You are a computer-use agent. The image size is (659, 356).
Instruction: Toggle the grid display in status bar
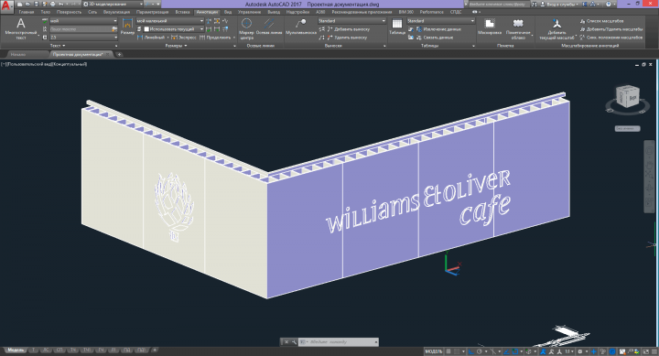pyautogui.click(x=448, y=351)
